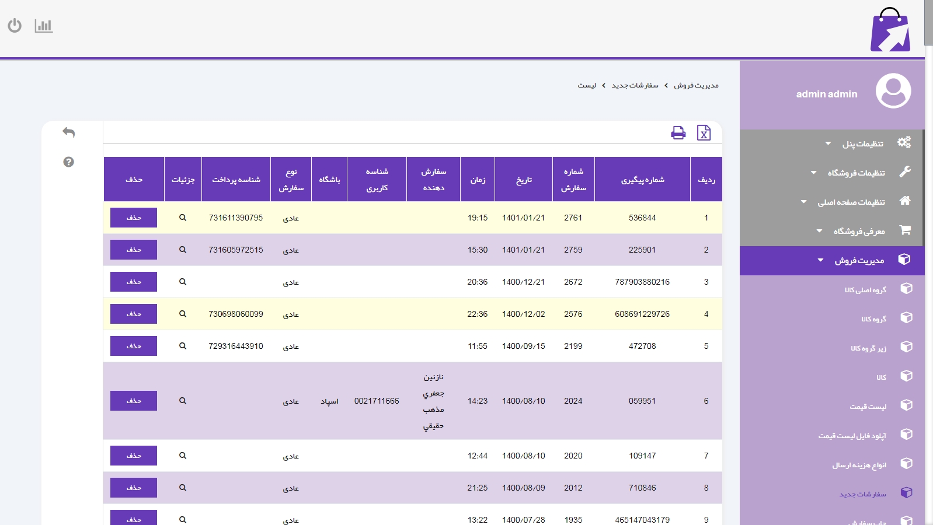This screenshot has width=933, height=525.
Task: Expand the تنظیمات فروشگاه menu
Action: click(x=855, y=173)
